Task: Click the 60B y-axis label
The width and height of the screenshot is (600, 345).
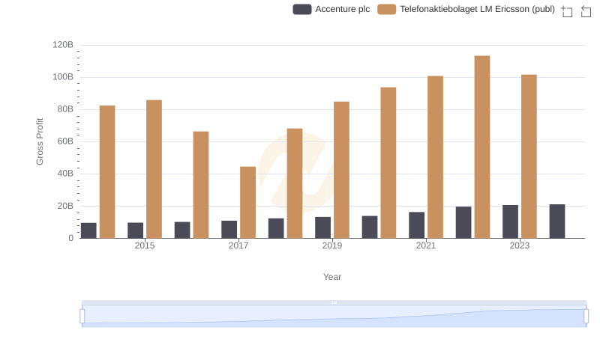Action: point(65,141)
